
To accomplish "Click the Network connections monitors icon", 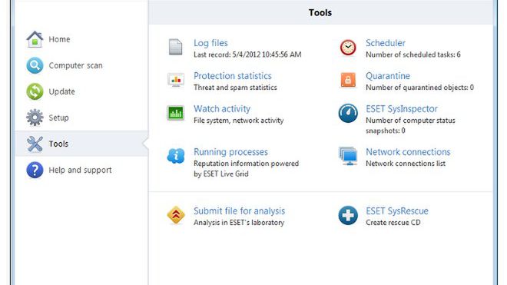I will click(x=348, y=156).
